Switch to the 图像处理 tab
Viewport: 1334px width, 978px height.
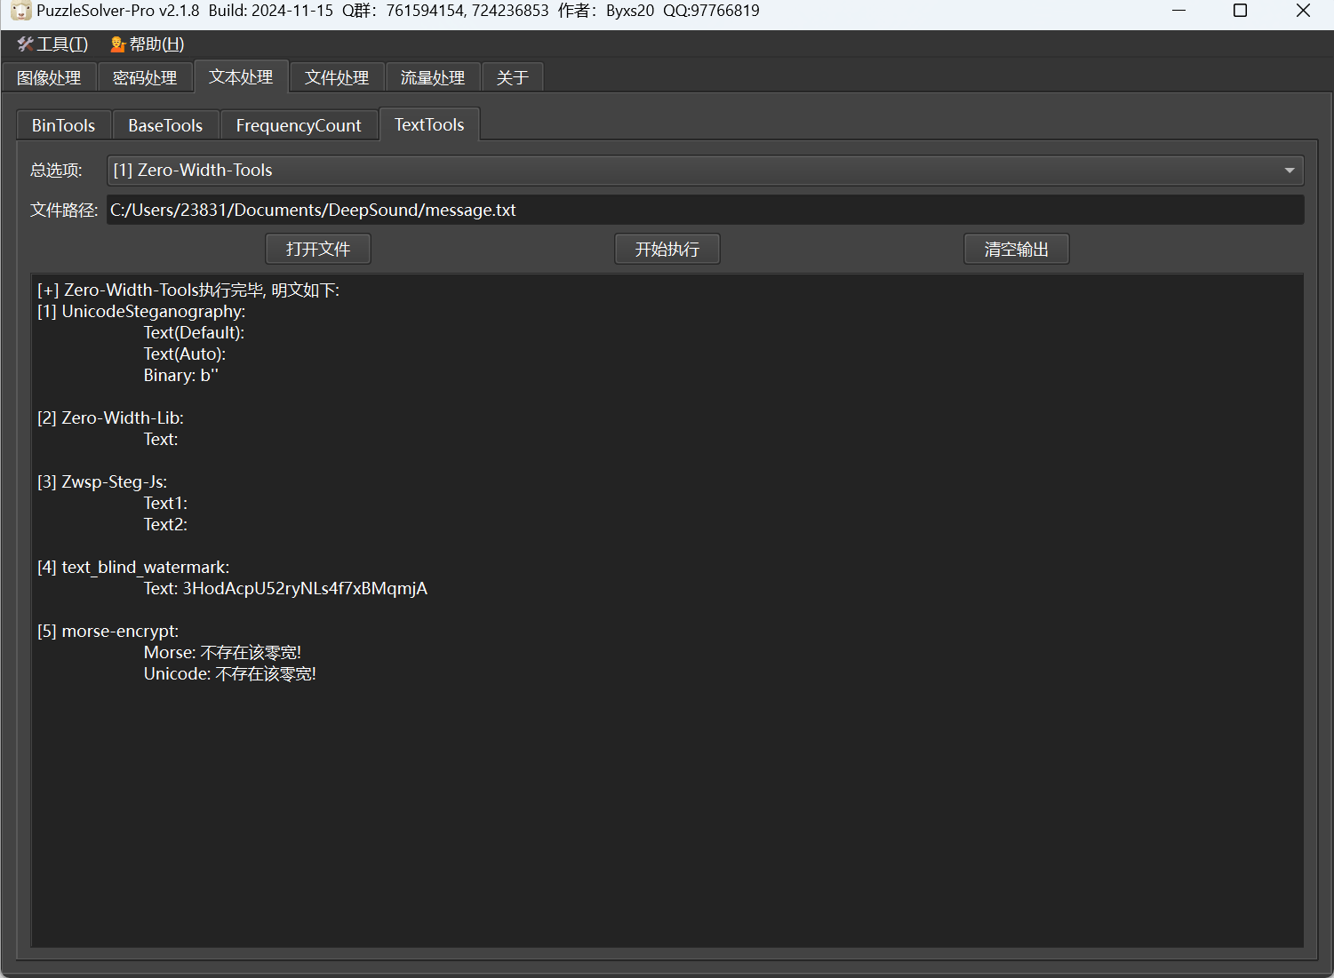point(49,78)
